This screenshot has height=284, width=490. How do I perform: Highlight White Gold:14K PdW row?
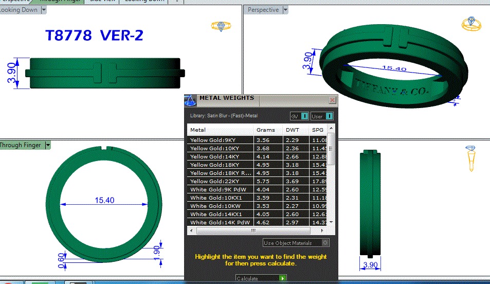(220, 222)
